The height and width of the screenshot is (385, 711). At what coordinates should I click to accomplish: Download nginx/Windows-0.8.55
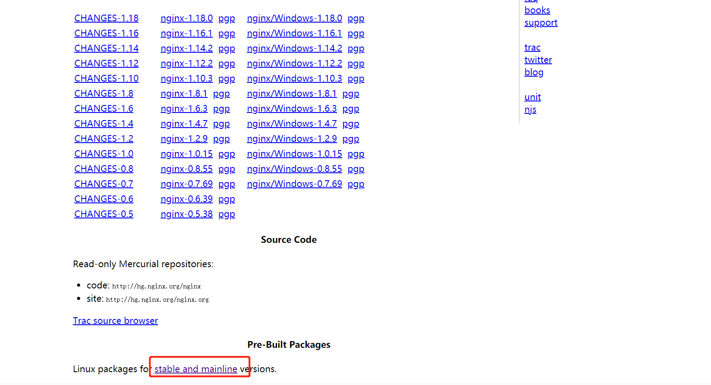294,169
